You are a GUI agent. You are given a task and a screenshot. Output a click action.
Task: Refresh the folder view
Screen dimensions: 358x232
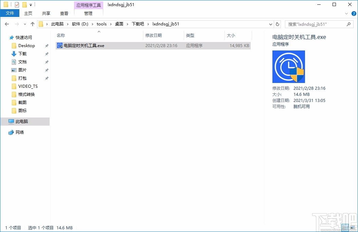click(278, 24)
